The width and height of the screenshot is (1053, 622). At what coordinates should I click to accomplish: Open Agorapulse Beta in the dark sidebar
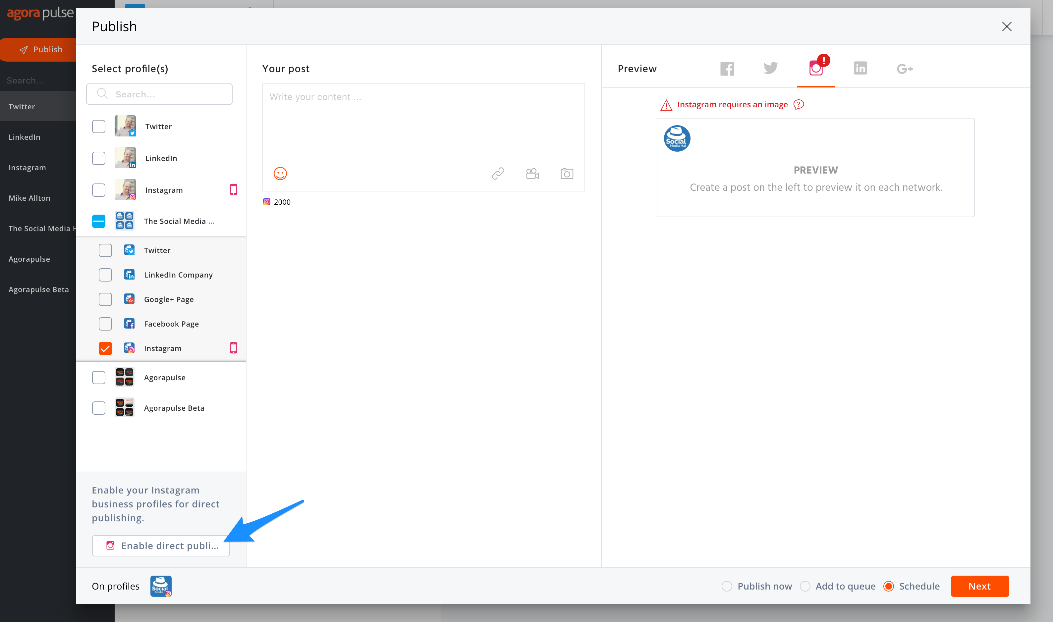38,289
